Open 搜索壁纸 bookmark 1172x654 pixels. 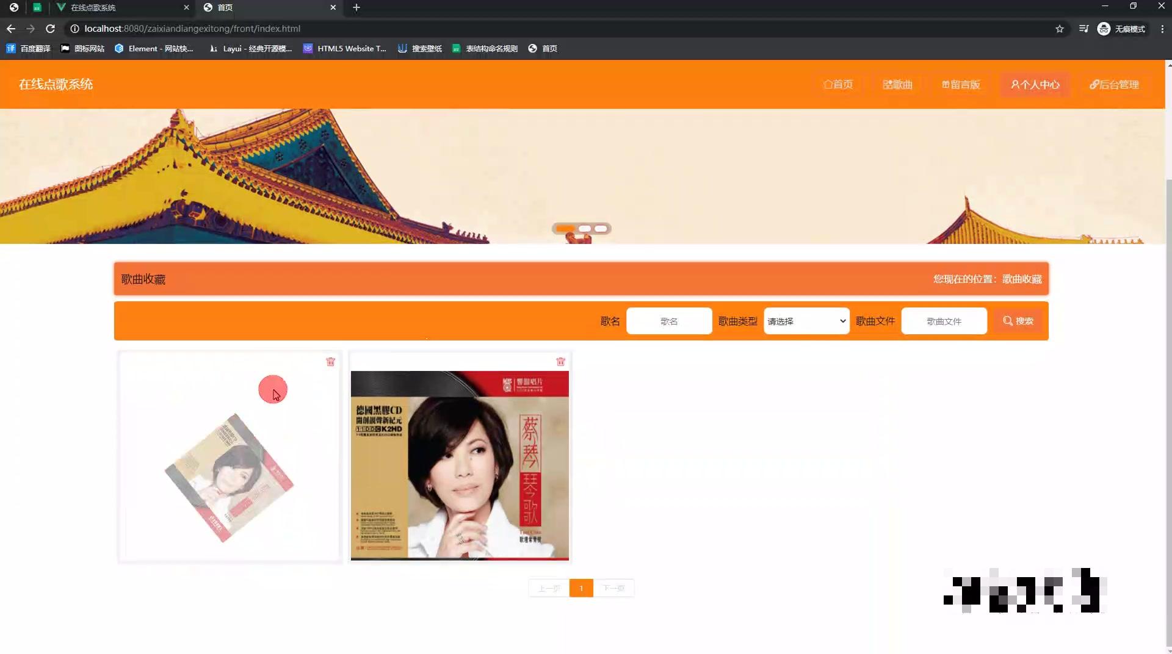(420, 48)
